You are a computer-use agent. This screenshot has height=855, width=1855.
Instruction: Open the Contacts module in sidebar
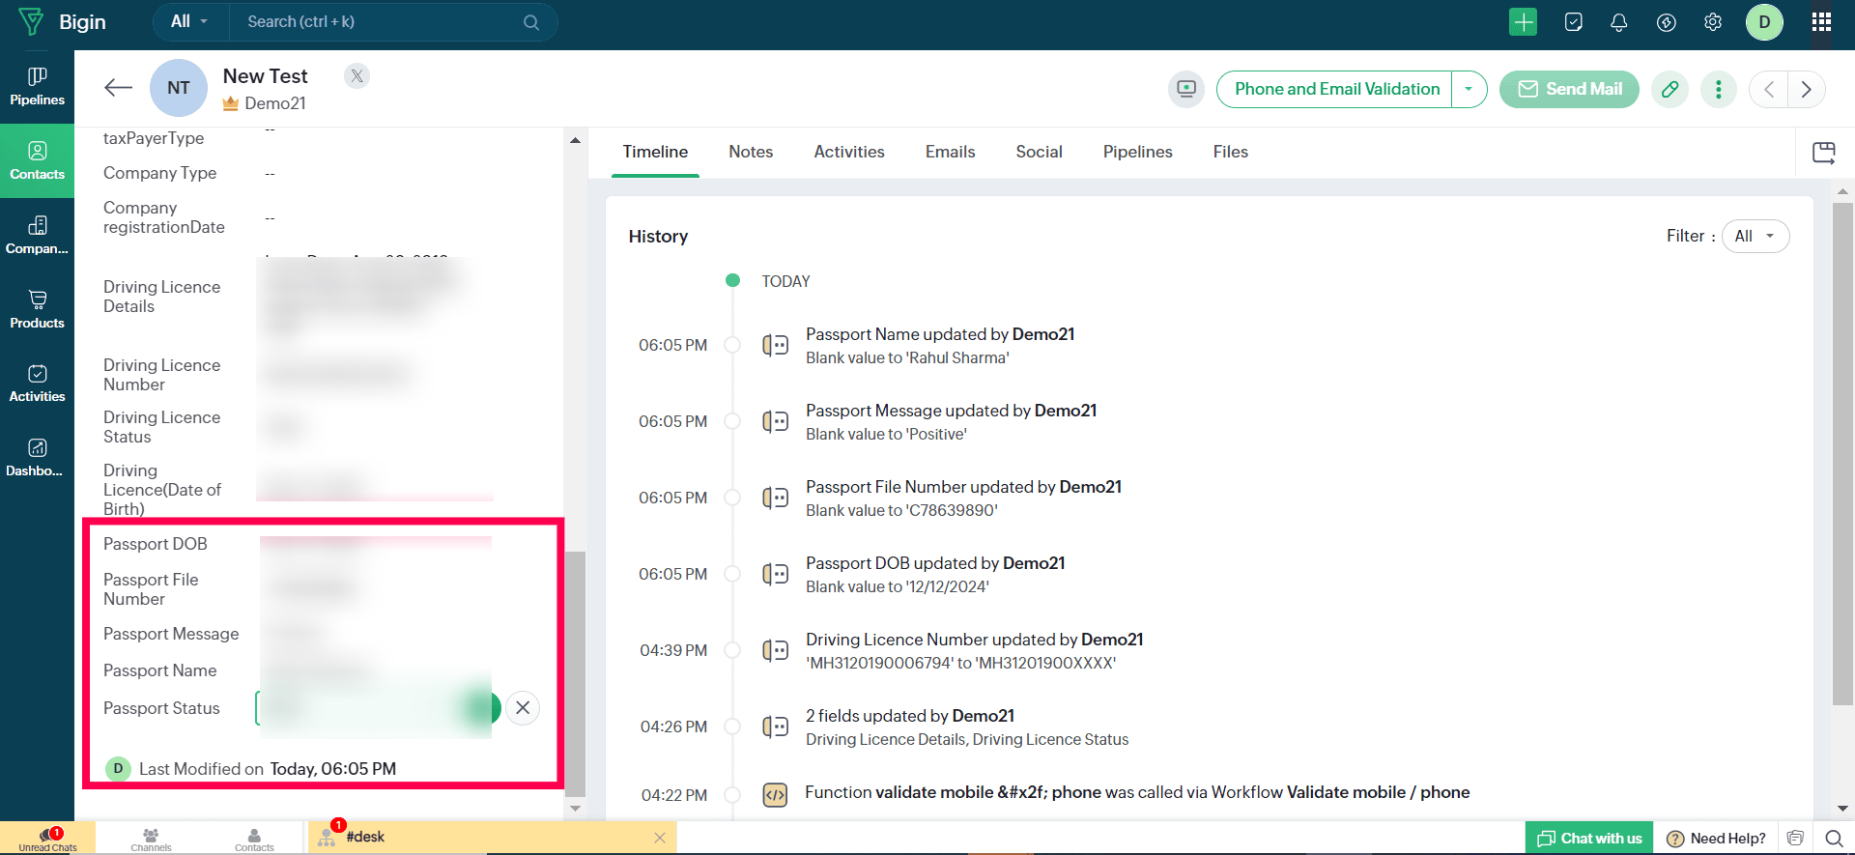click(x=37, y=161)
